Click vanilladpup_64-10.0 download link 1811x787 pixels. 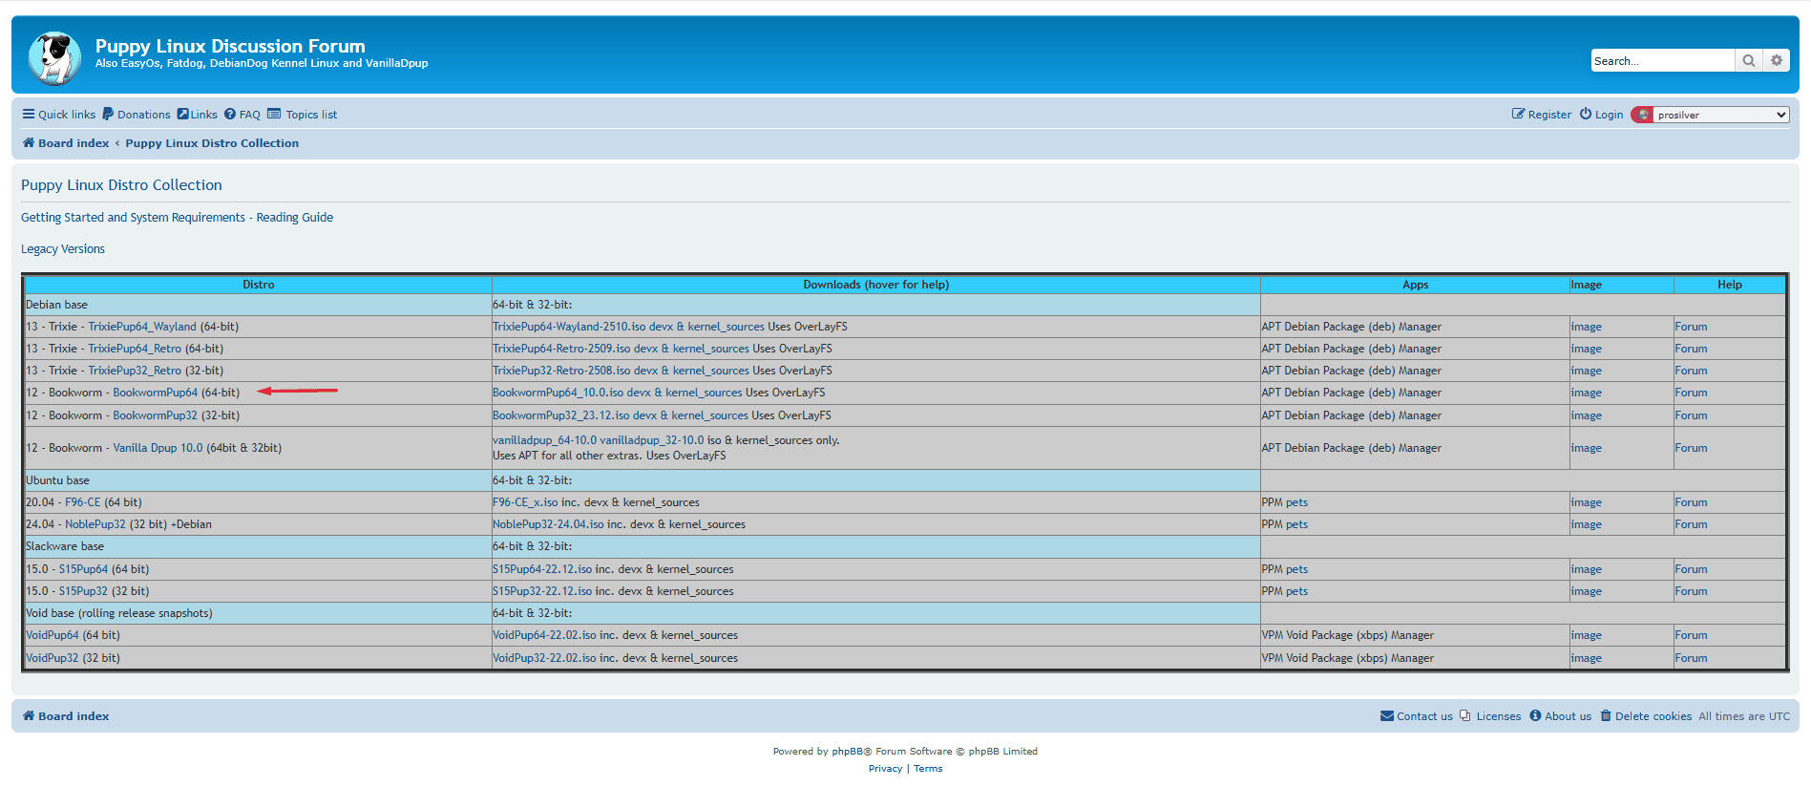(x=544, y=440)
